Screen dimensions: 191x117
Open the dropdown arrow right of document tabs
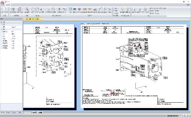pos(190,19)
